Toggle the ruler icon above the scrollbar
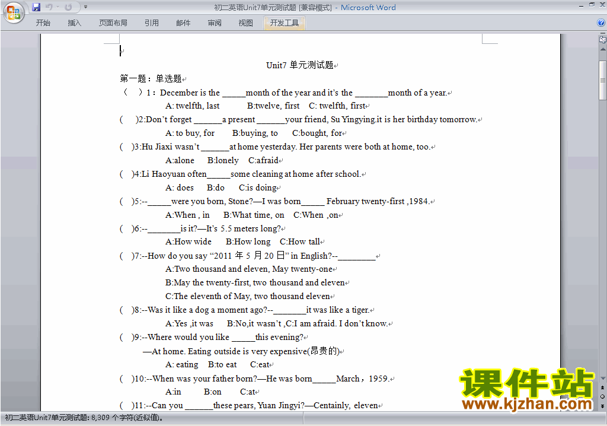 click(x=603, y=40)
